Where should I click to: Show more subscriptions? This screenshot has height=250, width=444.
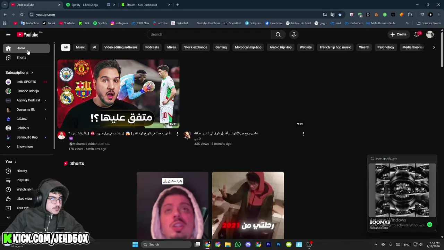26,147
